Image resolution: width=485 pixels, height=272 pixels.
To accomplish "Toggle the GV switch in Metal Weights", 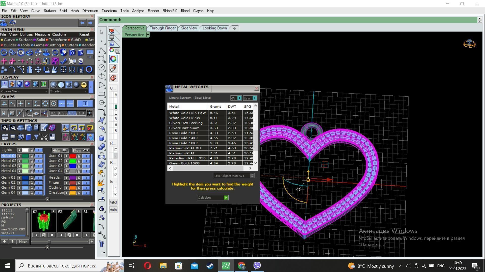I will [236, 98].
